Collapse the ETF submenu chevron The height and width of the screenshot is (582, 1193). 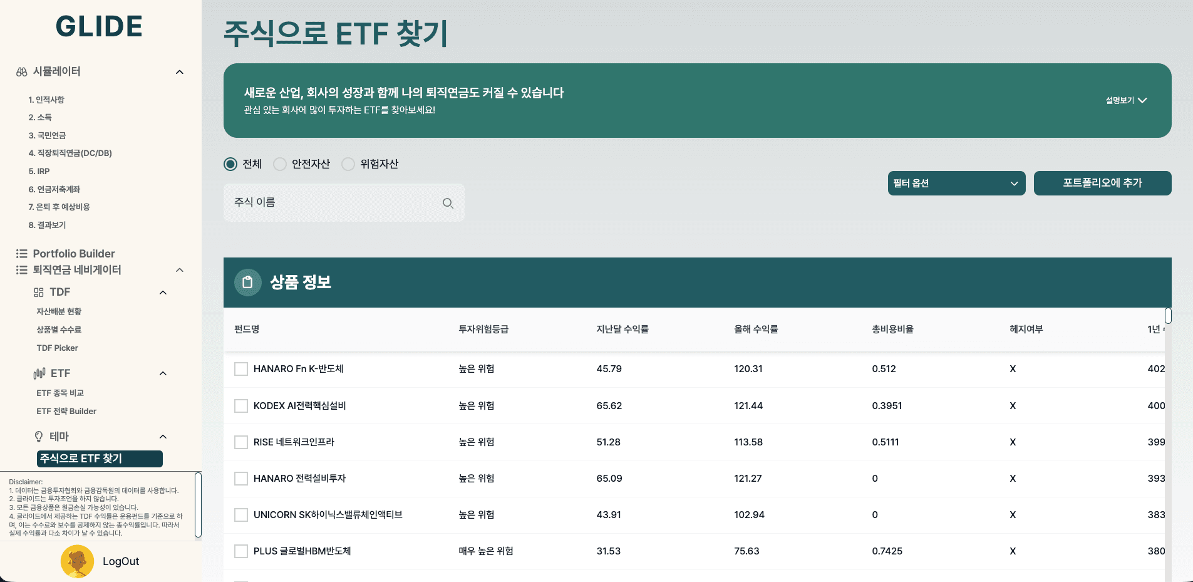tap(163, 373)
